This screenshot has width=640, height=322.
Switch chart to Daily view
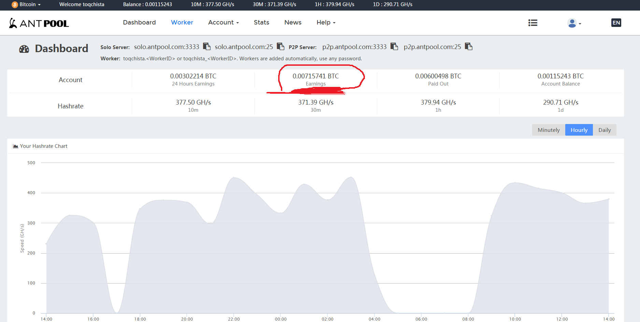[605, 130]
